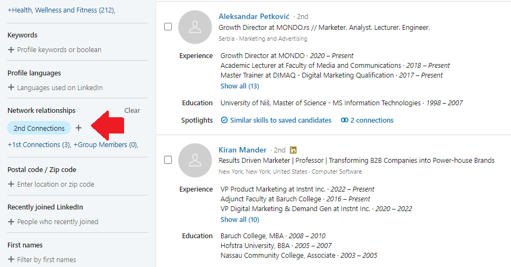Screen dimensions: 511x267
Task: Select Aleksandar Petković's candidate checkbox
Action: coord(168,27)
